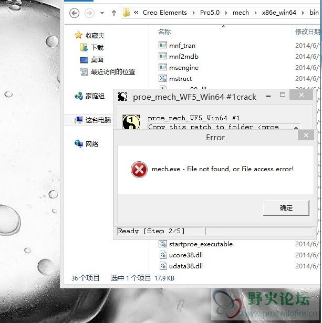Click the 网络 network icon
322x323 pixels.
click(x=78, y=144)
